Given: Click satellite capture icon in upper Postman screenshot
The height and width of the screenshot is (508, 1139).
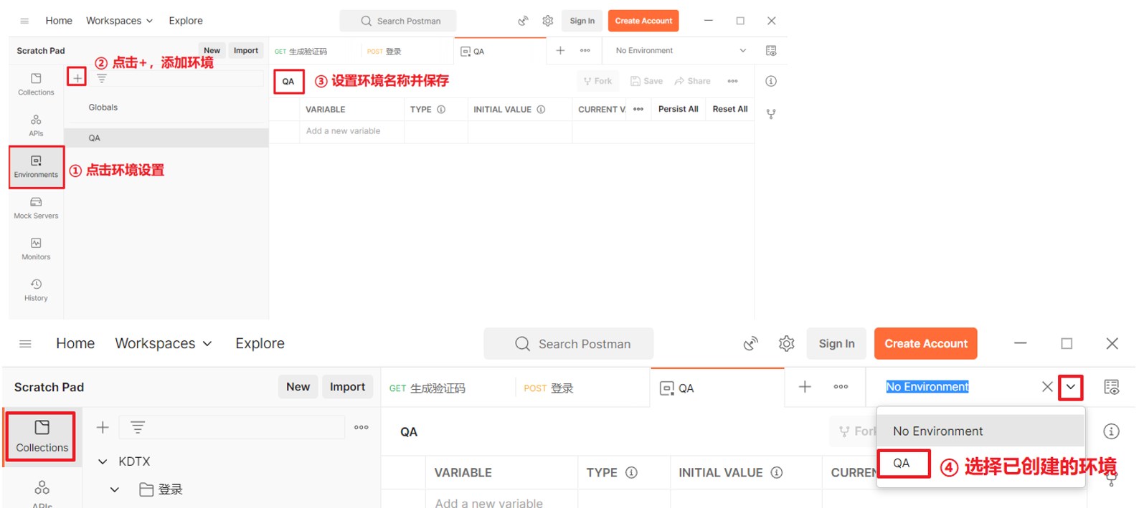Looking at the screenshot, I should pyautogui.click(x=523, y=21).
